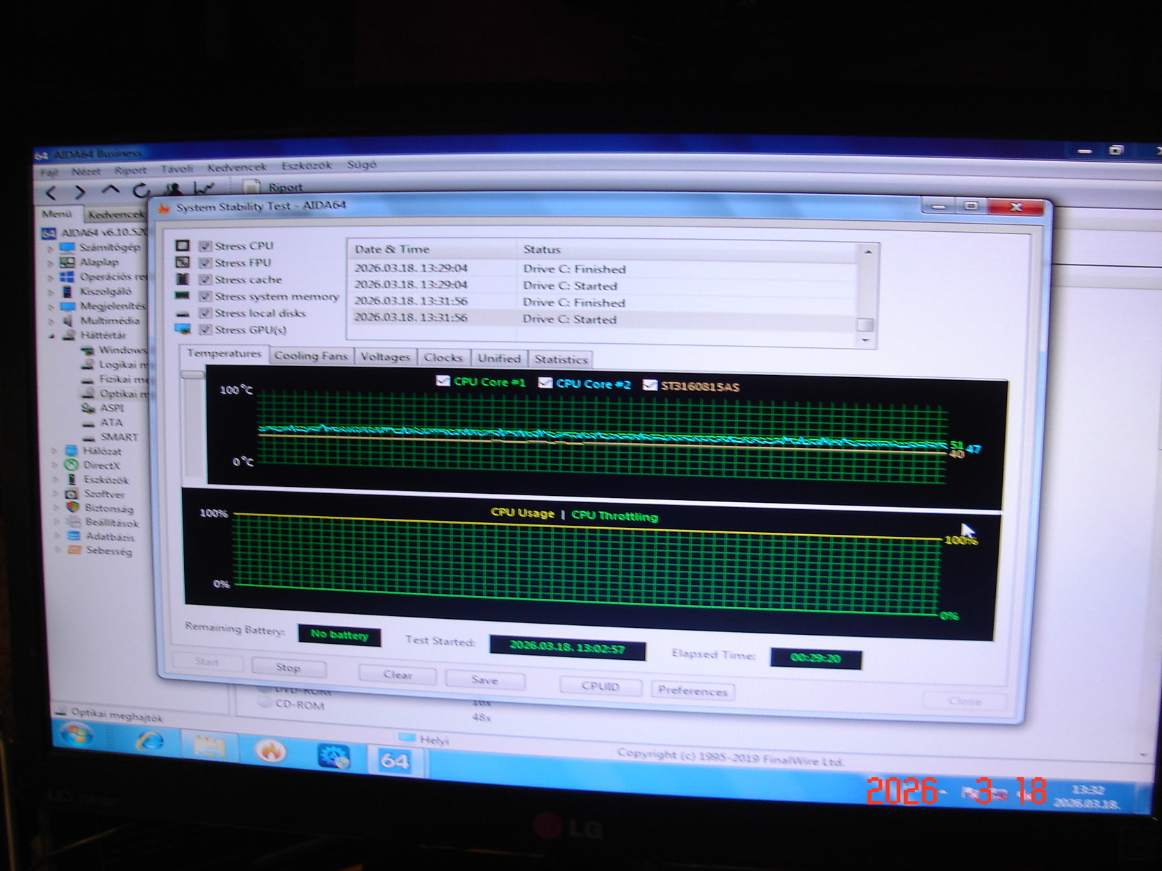
Task: Expand the Számítógép tree node
Action: 50,248
